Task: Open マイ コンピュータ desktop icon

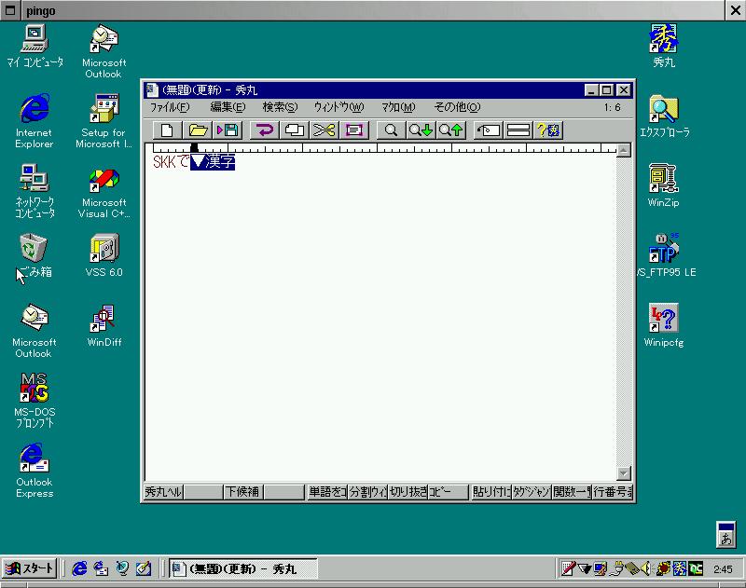Action: click(35, 46)
